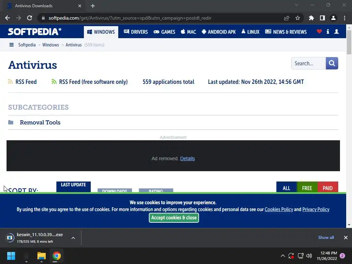The height and width of the screenshot is (264, 352).
Task: Open the Cookies Policy link
Action: (279, 209)
